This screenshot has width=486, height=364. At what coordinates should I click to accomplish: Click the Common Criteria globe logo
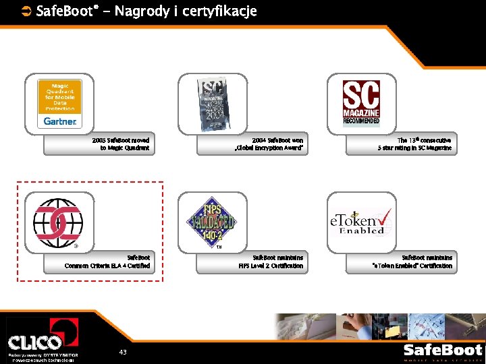59,223
